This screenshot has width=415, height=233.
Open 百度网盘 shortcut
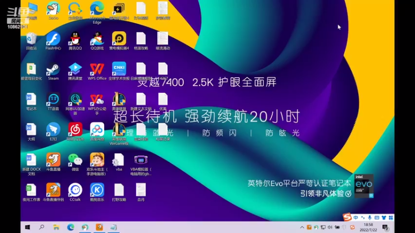pyautogui.click(x=97, y=132)
